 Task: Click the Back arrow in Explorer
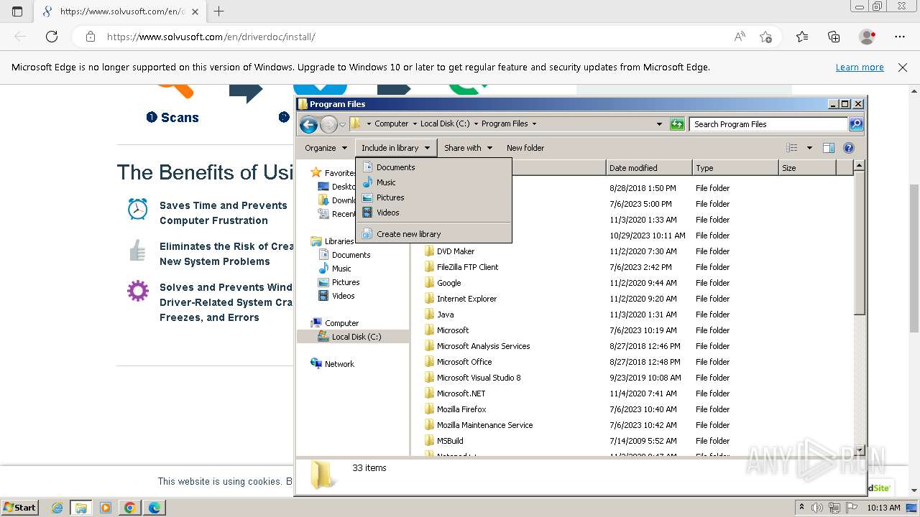click(x=308, y=124)
